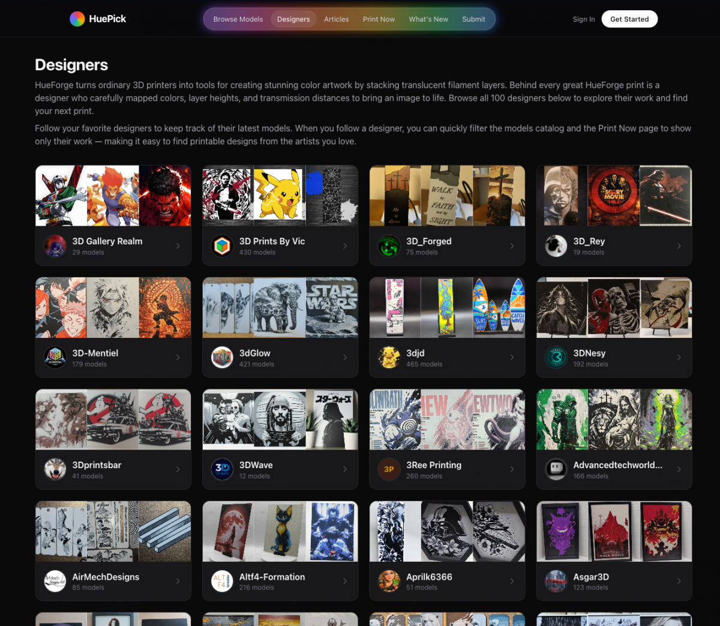720x626 pixels.
Task: Select the Designers nav tab
Action: (293, 19)
